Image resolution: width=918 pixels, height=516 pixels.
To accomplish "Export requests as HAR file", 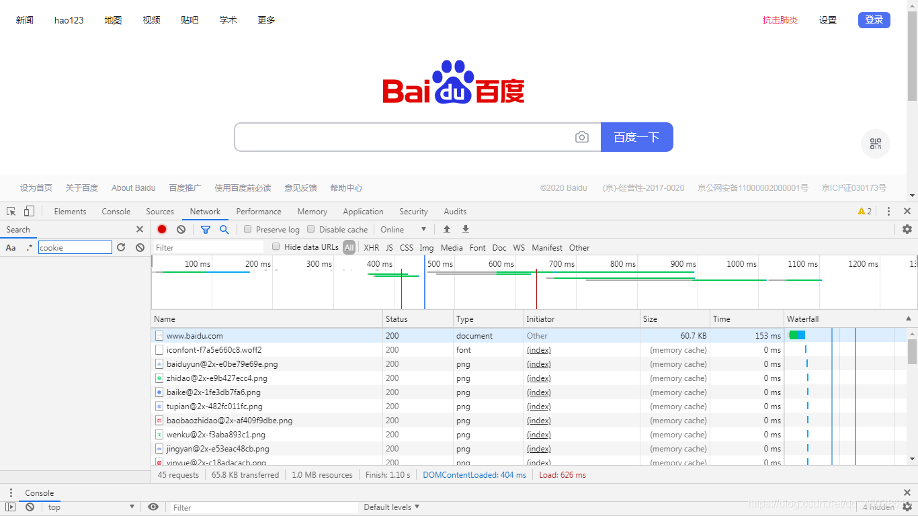I will 465,229.
